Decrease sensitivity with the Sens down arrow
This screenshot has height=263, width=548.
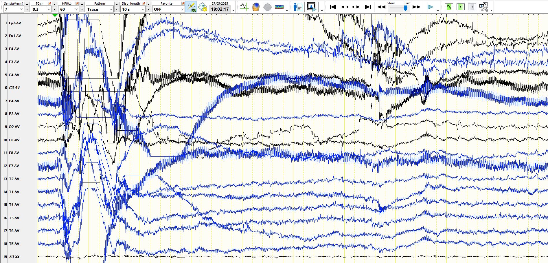click(27, 10)
